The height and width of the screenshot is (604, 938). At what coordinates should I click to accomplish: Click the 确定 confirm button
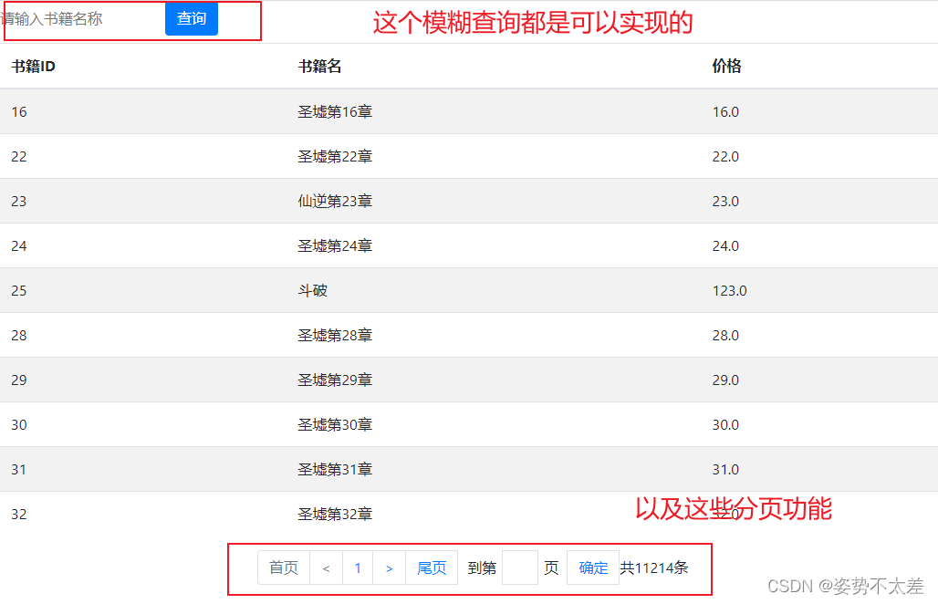[x=592, y=568]
